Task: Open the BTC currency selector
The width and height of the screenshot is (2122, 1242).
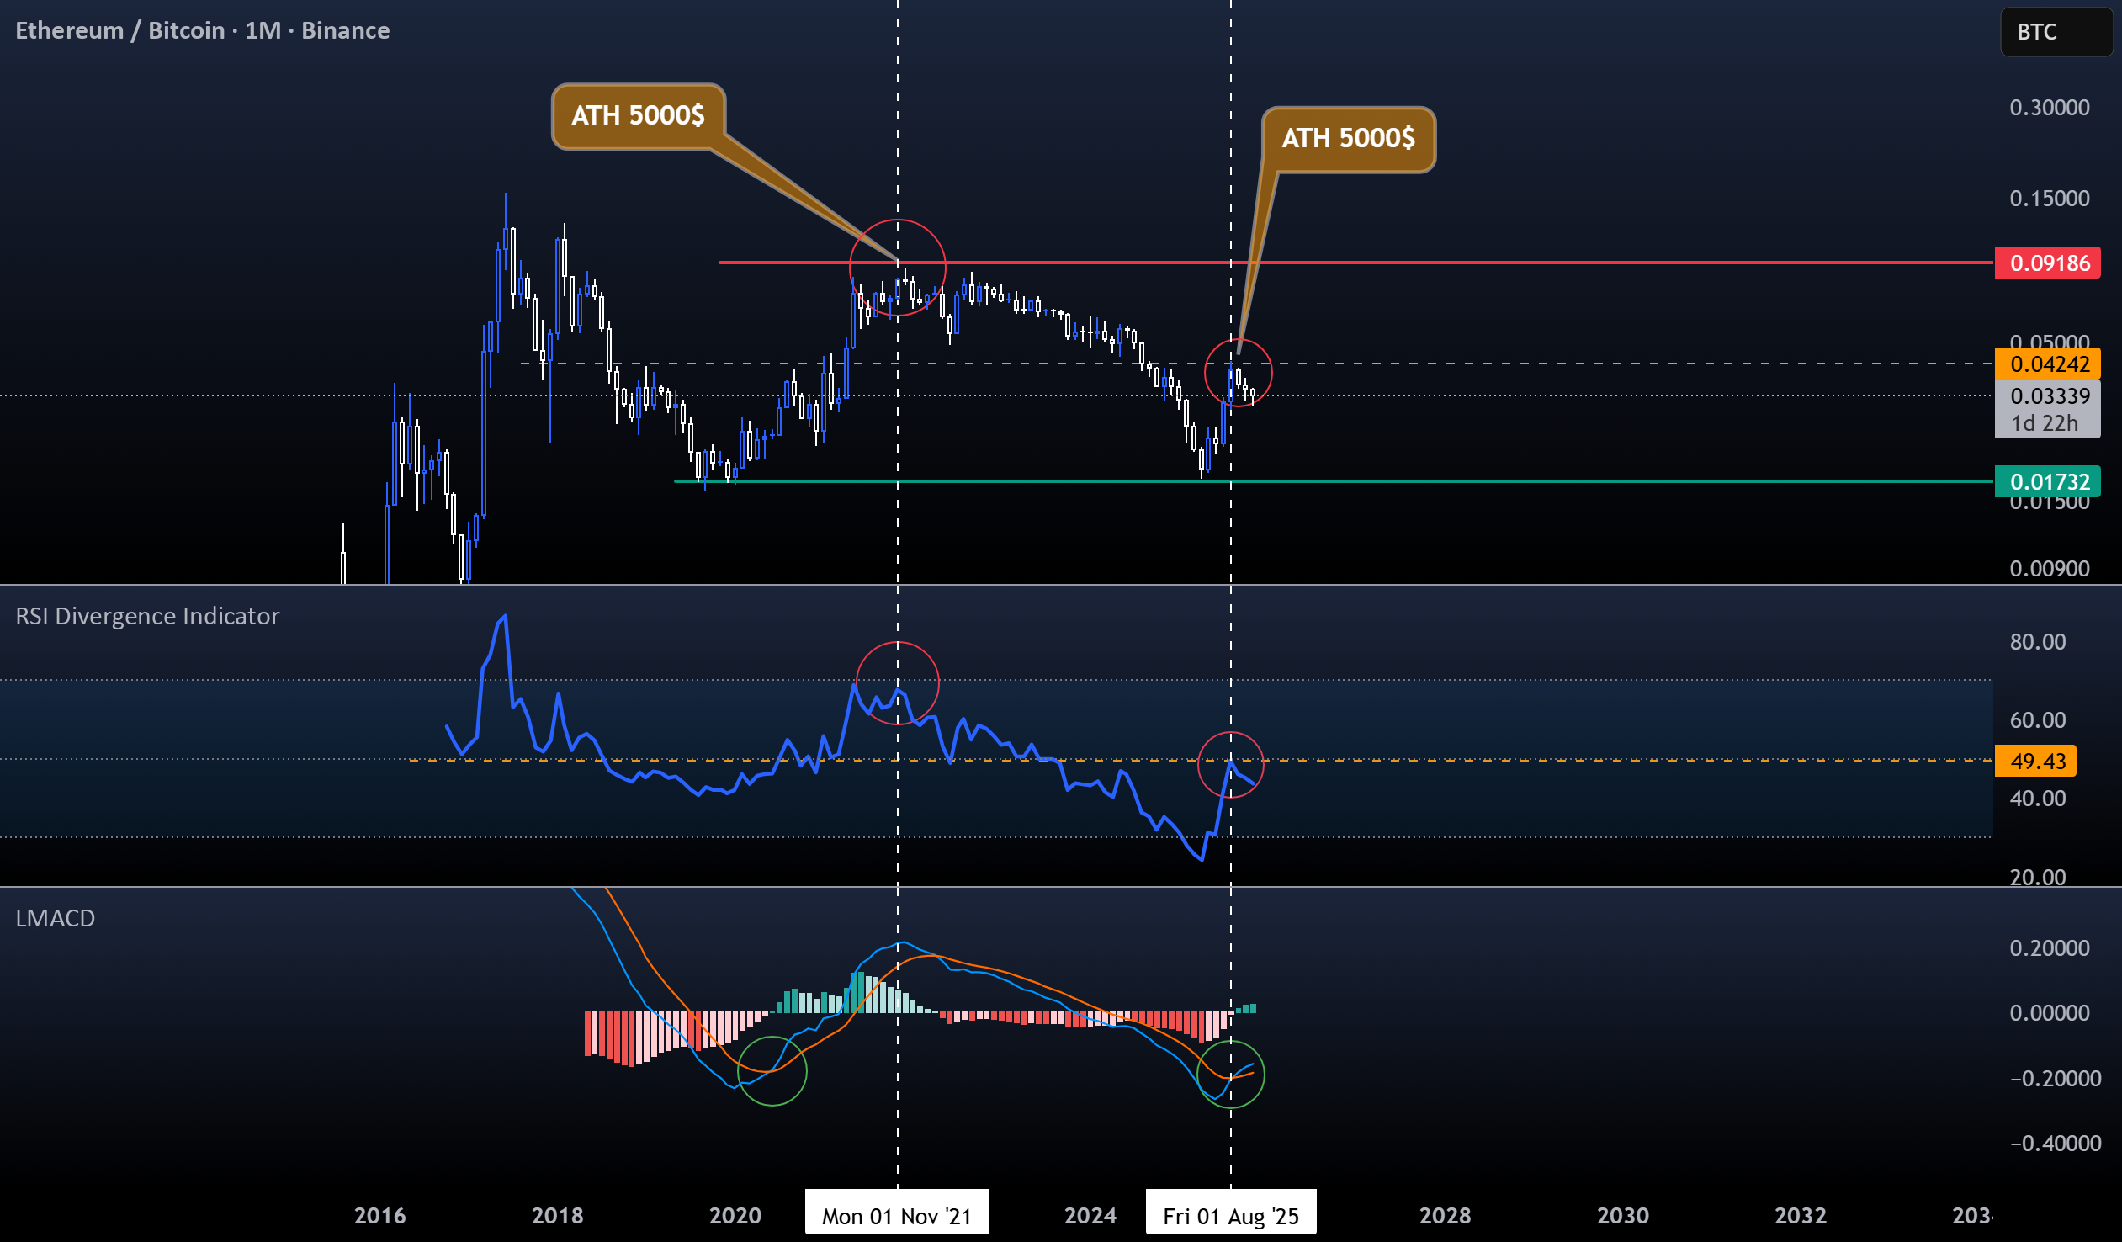Action: click(2056, 32)
